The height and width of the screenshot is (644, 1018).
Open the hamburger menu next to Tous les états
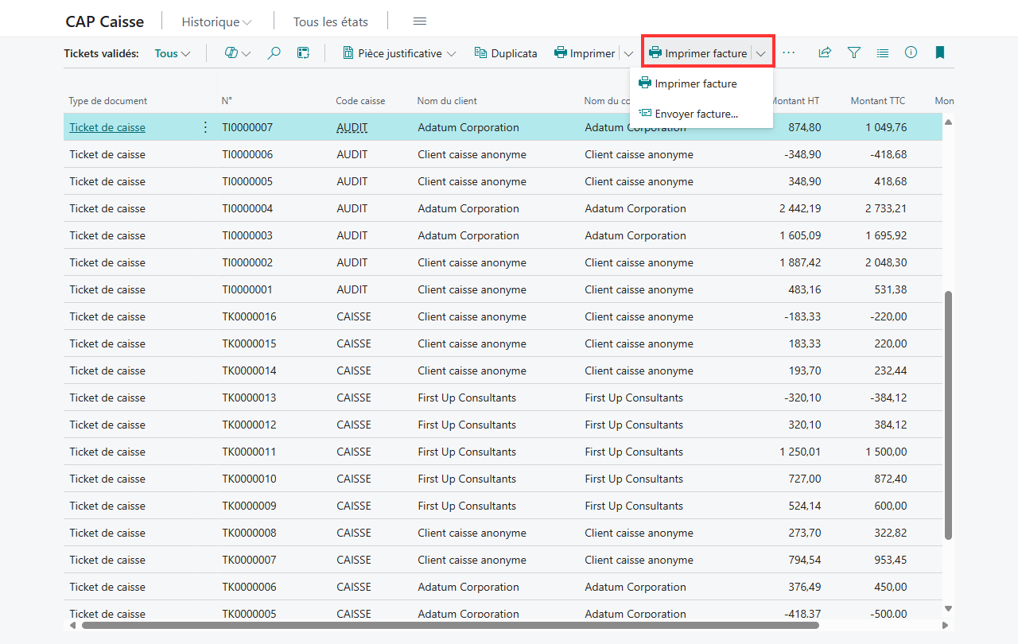[x=420, y=21]
